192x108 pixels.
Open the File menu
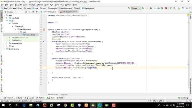(x=2, y=5)
